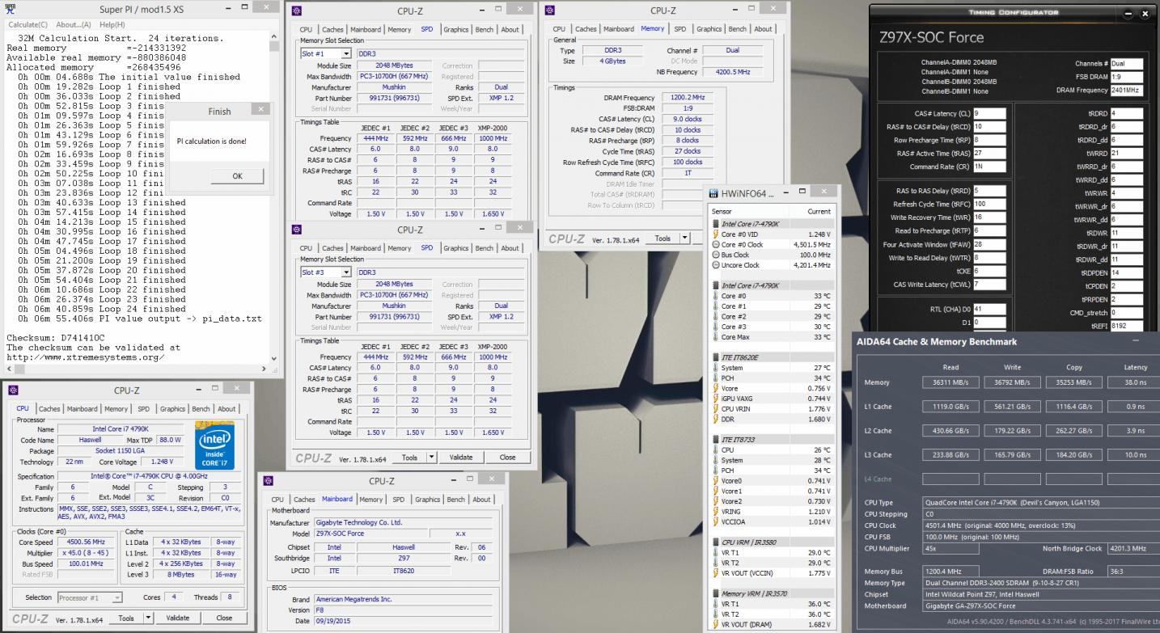Click the app icon of CPU-Z Slot #1 window
1160x633 pixels.
[x=297, y=11]
